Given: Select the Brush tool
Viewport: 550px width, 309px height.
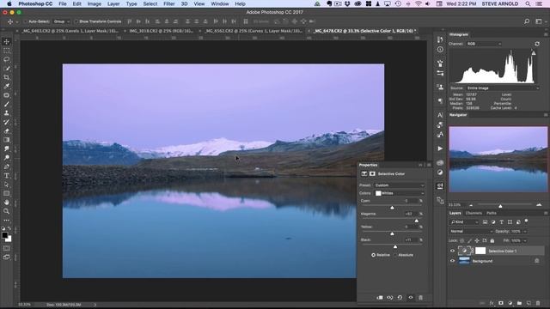Looking at the screenshot, I should [6, 104].
